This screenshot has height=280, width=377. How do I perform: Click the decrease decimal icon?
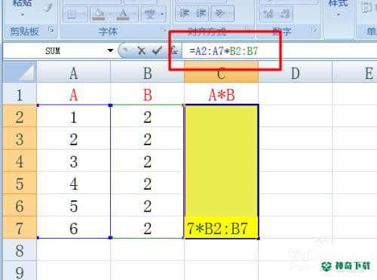click(x=285, y=14)
